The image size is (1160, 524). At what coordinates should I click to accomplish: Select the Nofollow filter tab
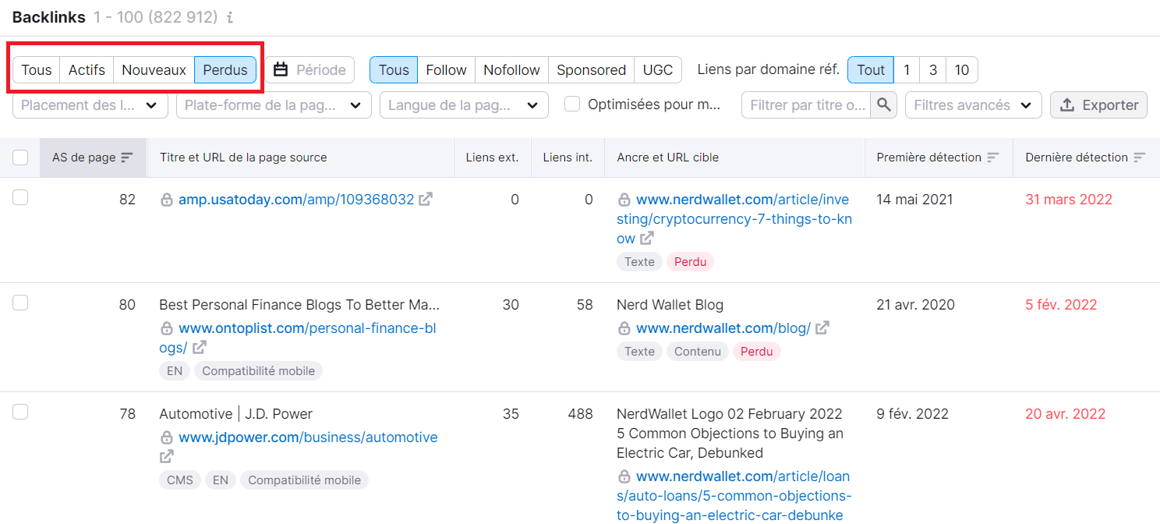(x=511, y=69)
